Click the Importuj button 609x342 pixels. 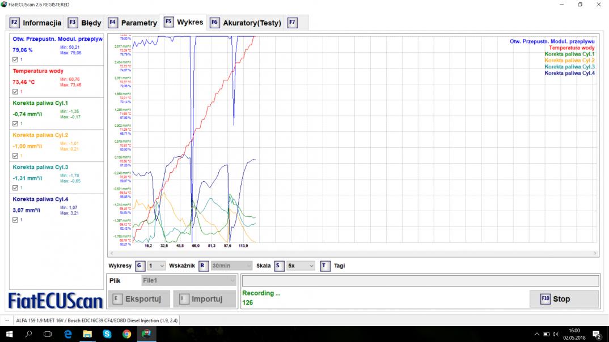point(204,299)
